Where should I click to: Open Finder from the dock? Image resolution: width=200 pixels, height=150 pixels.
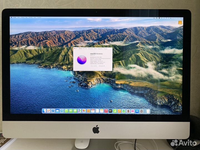[44, 111]
